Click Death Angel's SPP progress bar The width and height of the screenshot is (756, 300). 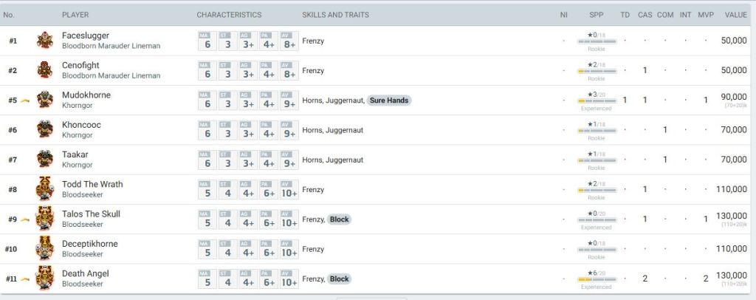click(596, 280)
